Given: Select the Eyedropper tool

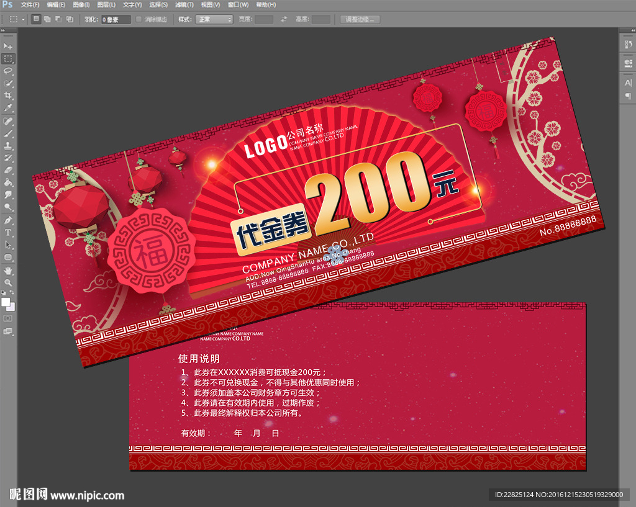Looking at the screenshot, I should [7, 108].
